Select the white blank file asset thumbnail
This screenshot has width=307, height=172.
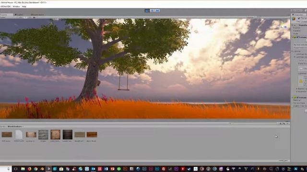coord(19,135)
